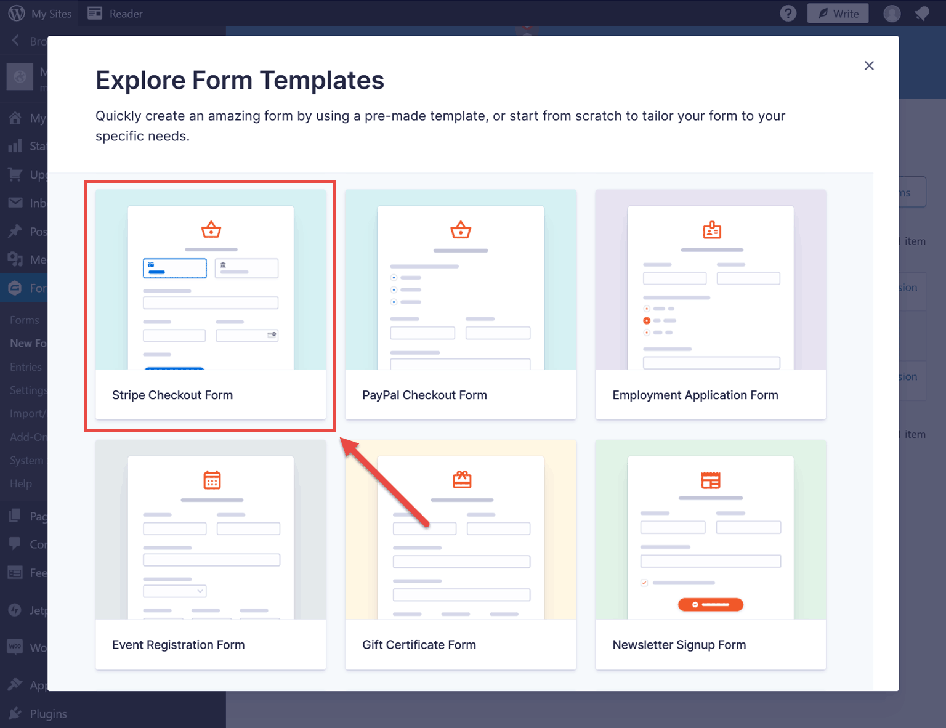Viewport: 946px width, 728px height.
Task: Open the Reader link
Action: click(126, 14)
